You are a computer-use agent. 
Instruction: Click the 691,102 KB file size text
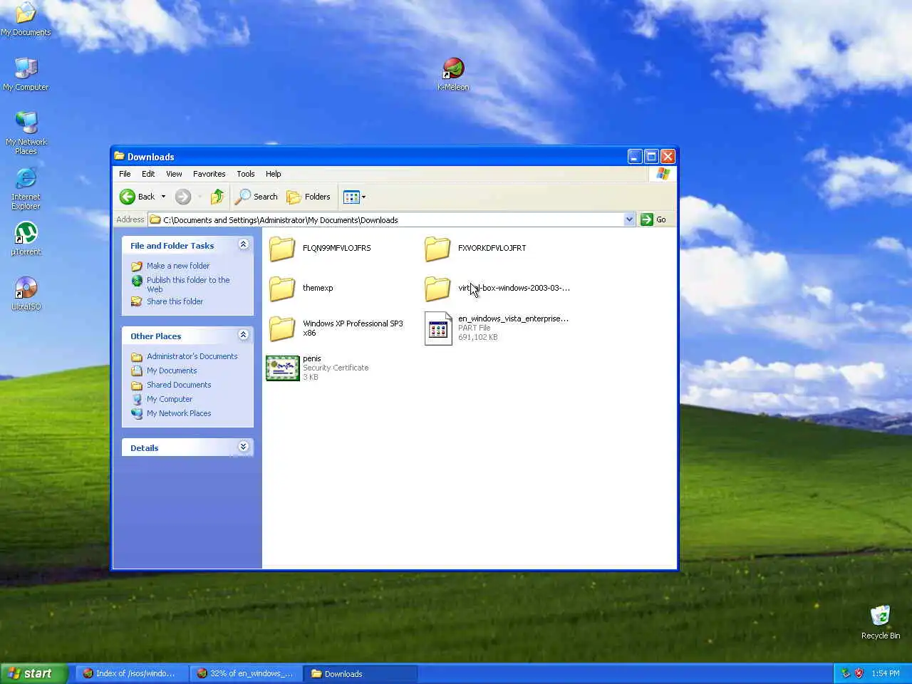[x=478, y=337]
